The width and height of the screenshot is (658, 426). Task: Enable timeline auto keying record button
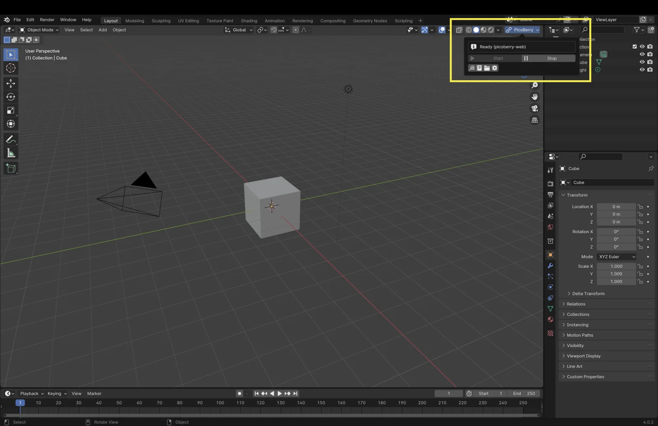pos(239,394)
